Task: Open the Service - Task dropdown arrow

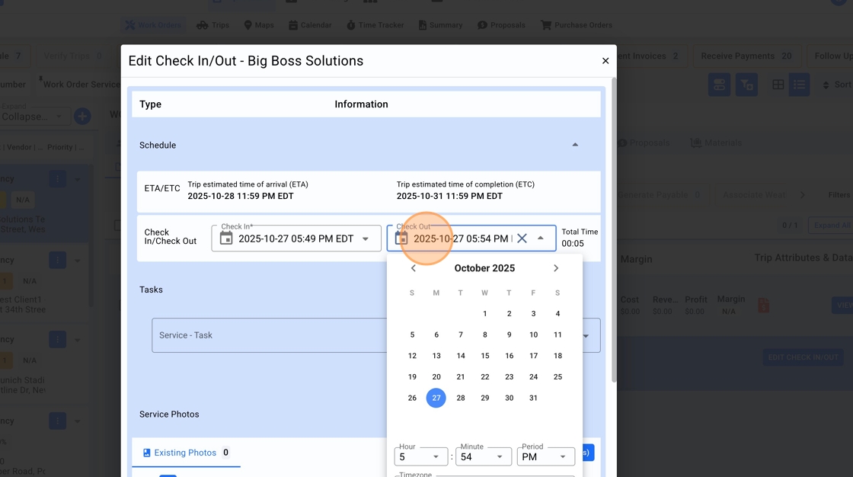Action: tap(586, 336)
